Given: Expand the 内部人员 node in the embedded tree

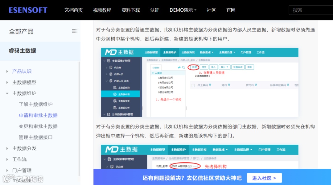Looking at the screenshot, I should tap(107, 74).
